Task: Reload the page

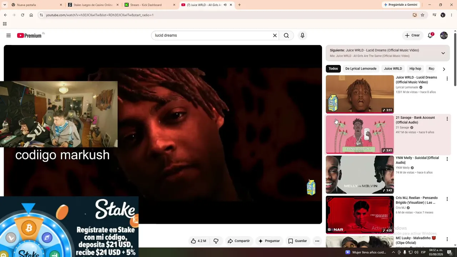Action: [x=22, y=15]
